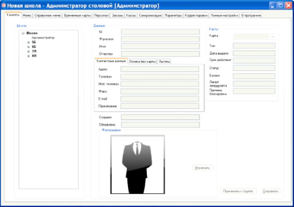Go to the Временные карты tab
Viewport: 294px width, 207px height.
(77, 15)
